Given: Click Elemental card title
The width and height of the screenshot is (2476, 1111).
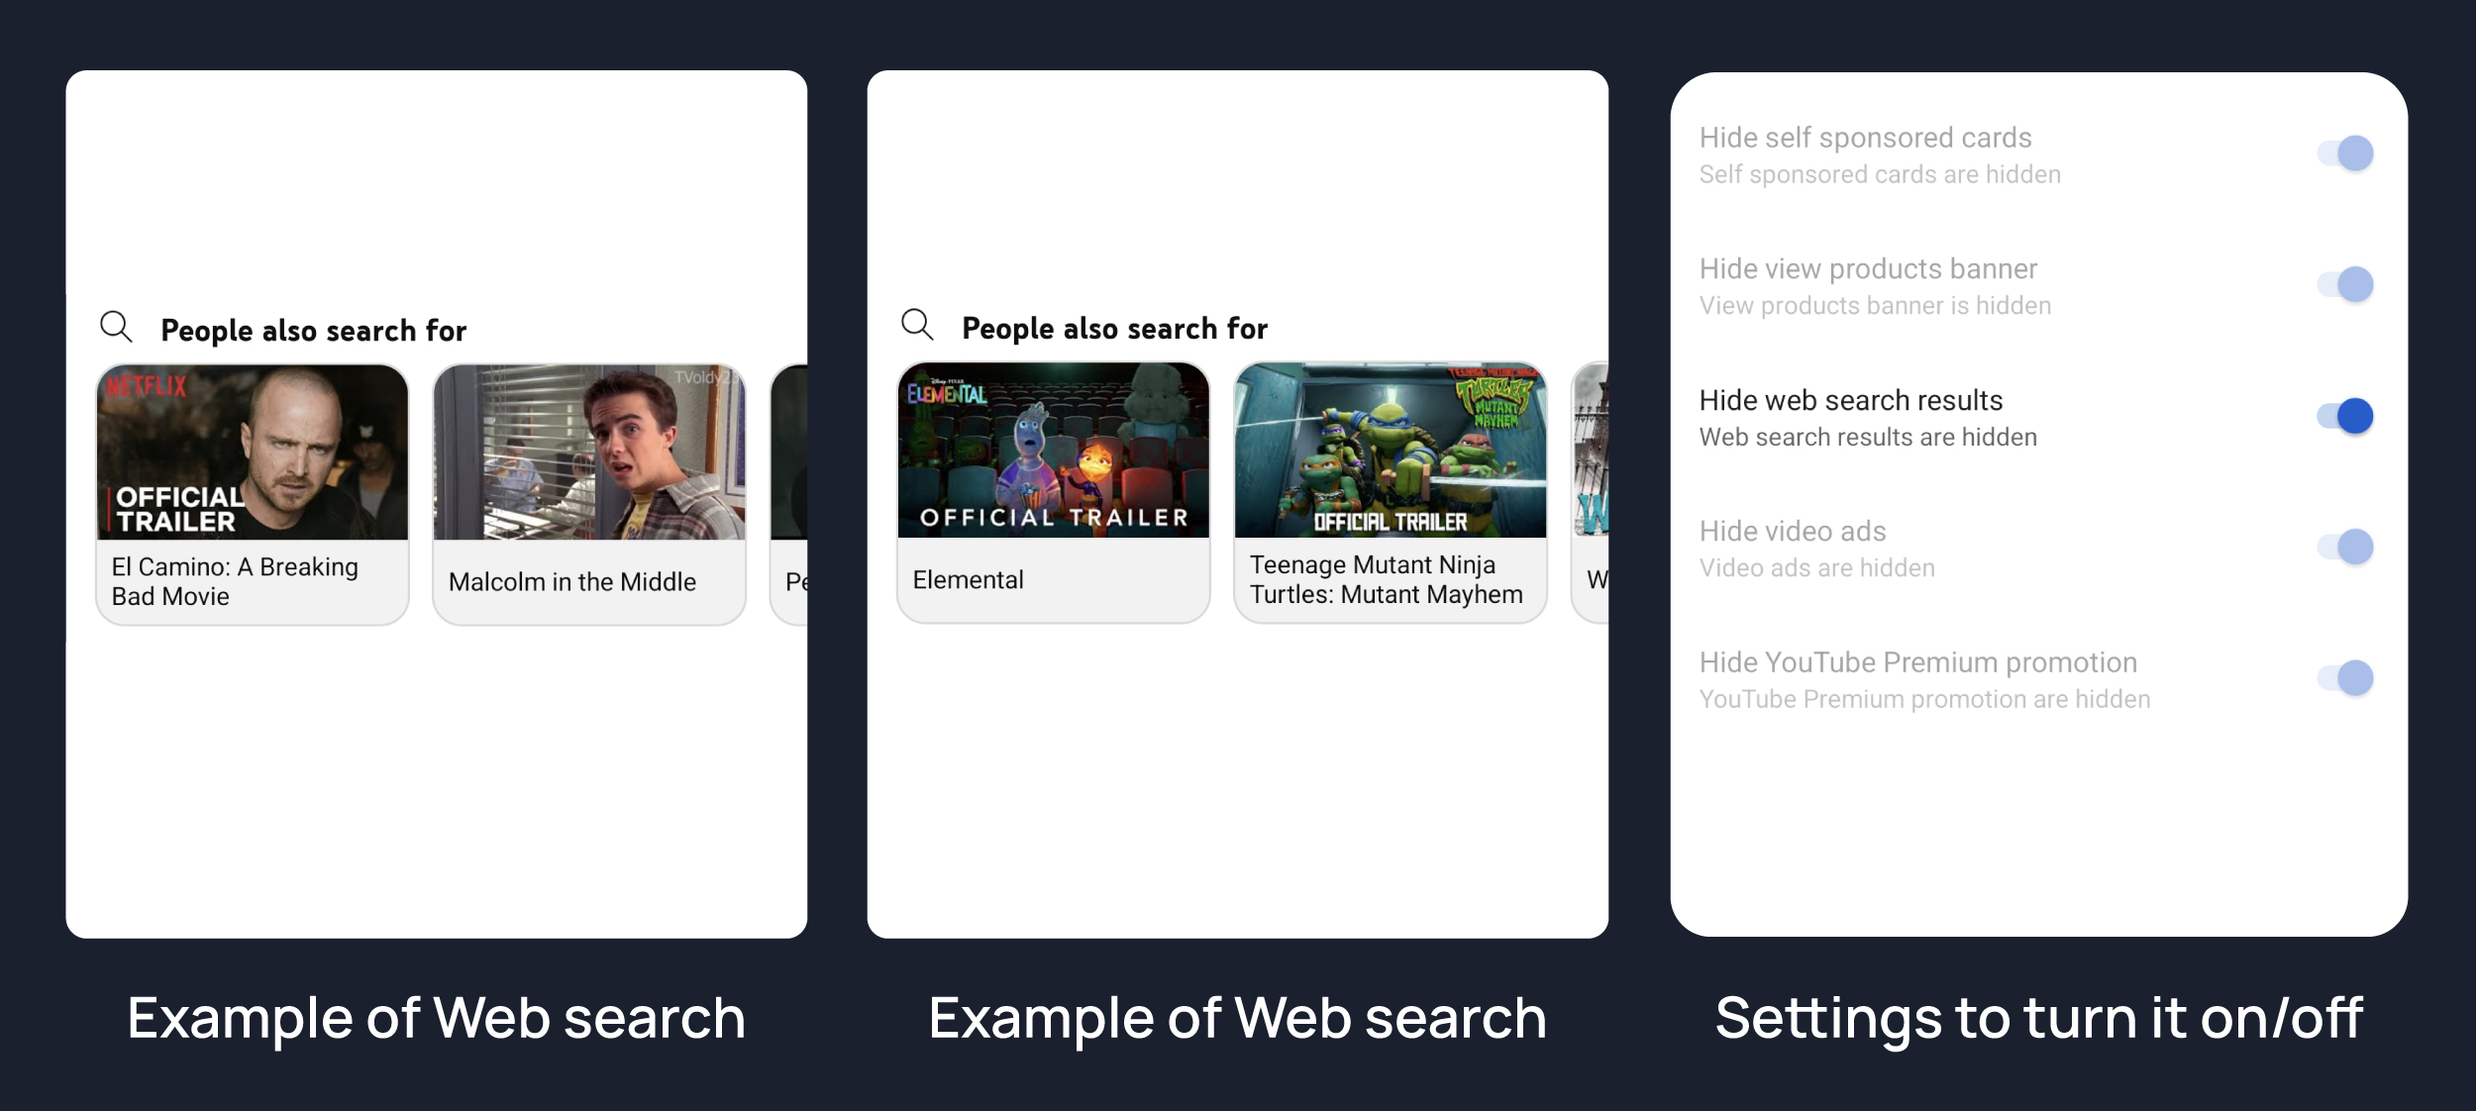Looking at the screenshot, I should (968, 580).
